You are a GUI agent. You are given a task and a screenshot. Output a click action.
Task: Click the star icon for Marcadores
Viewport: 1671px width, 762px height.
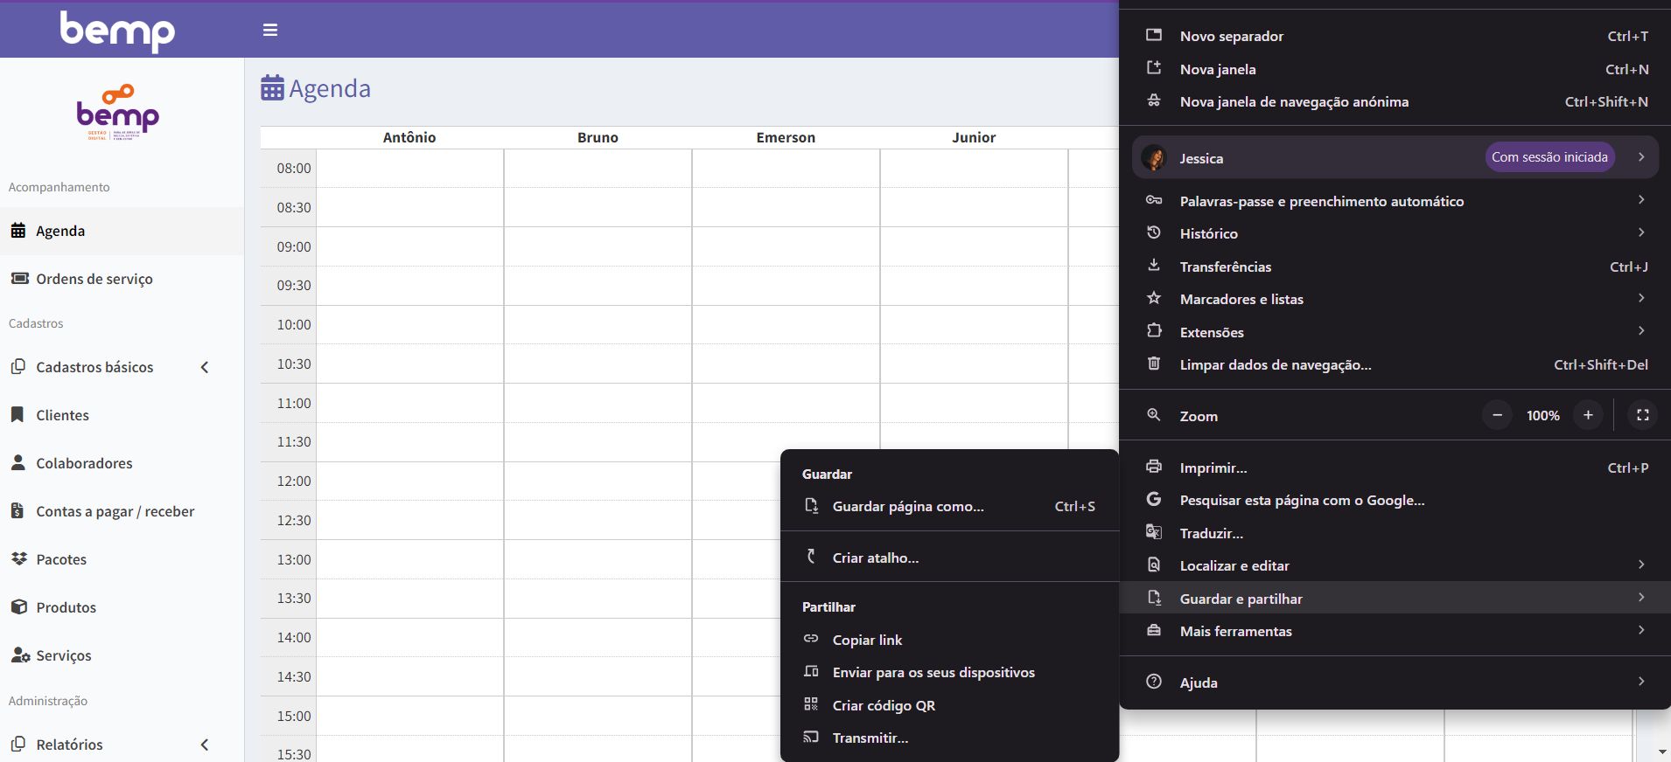(x=1154, y=298)
